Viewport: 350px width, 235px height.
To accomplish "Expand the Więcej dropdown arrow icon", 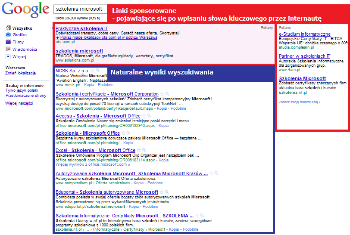I will click(x=8, y=56).
